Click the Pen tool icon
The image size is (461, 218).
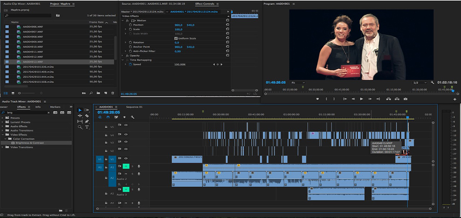click(x=87, y=121)
